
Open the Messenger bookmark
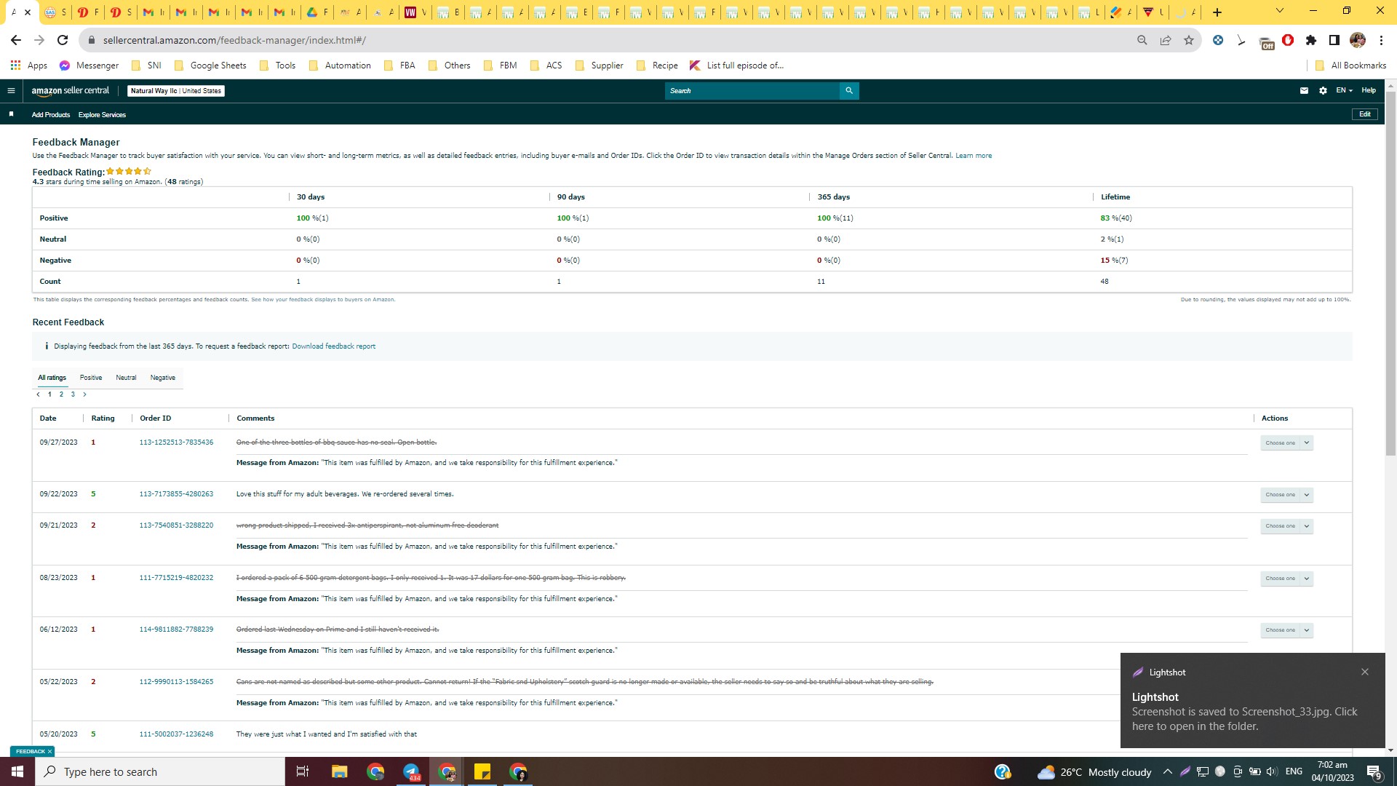[89, 65]
